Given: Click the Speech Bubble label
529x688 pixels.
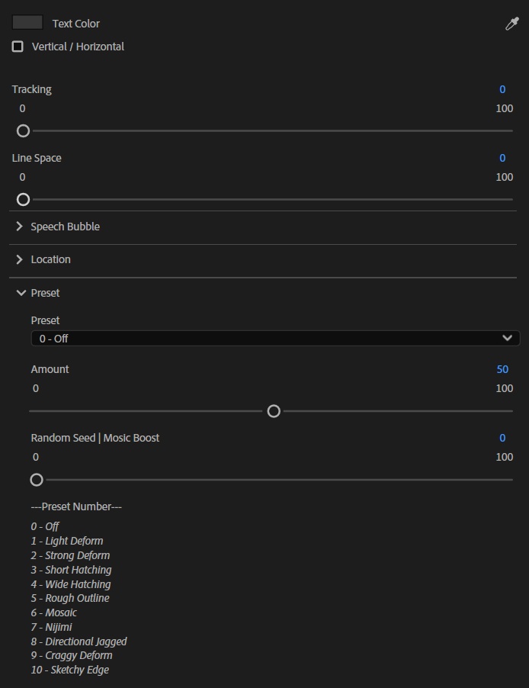Looking at the screenshot, I should coord(65,227).
